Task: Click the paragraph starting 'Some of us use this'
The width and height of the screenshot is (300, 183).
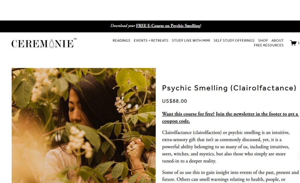Action: [230, 176]
